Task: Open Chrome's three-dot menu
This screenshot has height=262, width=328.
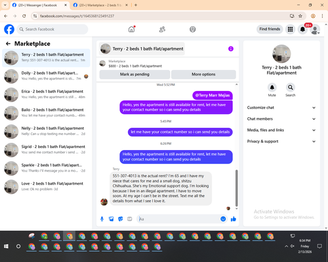Action: coord(322,16)
